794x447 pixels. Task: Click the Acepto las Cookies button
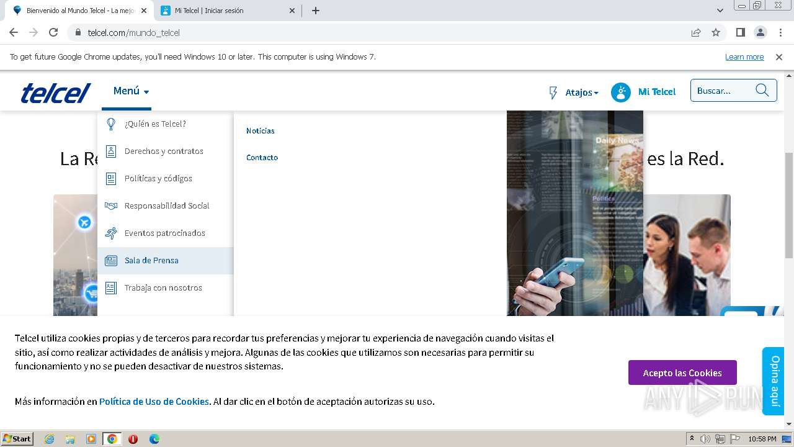682,372
